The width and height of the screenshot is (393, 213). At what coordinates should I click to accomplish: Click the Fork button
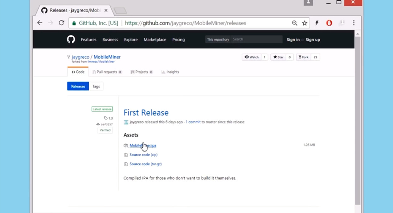pos(303,57)
